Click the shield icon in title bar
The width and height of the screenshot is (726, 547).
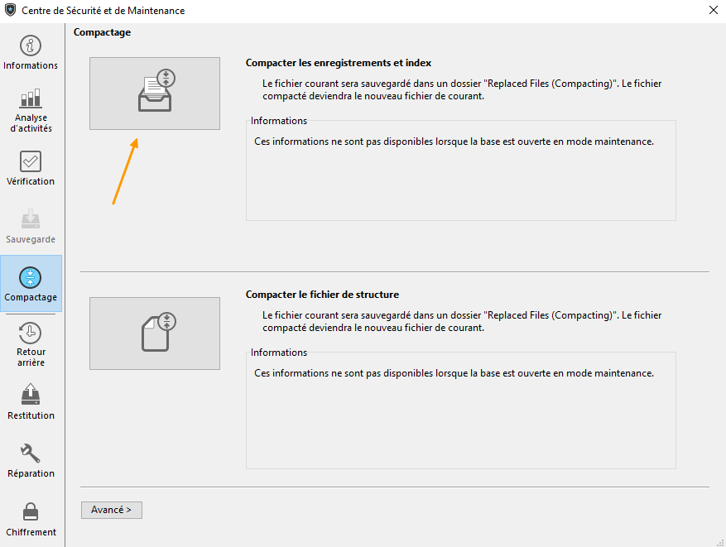(10, 10)
